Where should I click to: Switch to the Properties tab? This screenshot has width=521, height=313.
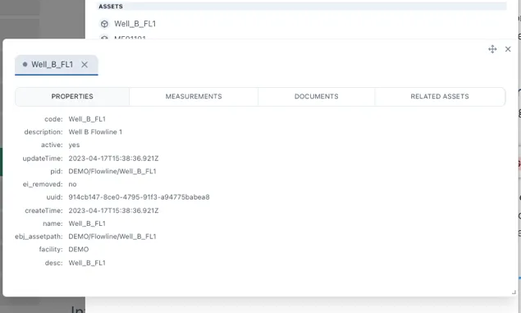[x=72, y=96]
